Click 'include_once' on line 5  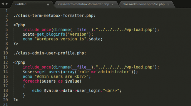[37, 30]
